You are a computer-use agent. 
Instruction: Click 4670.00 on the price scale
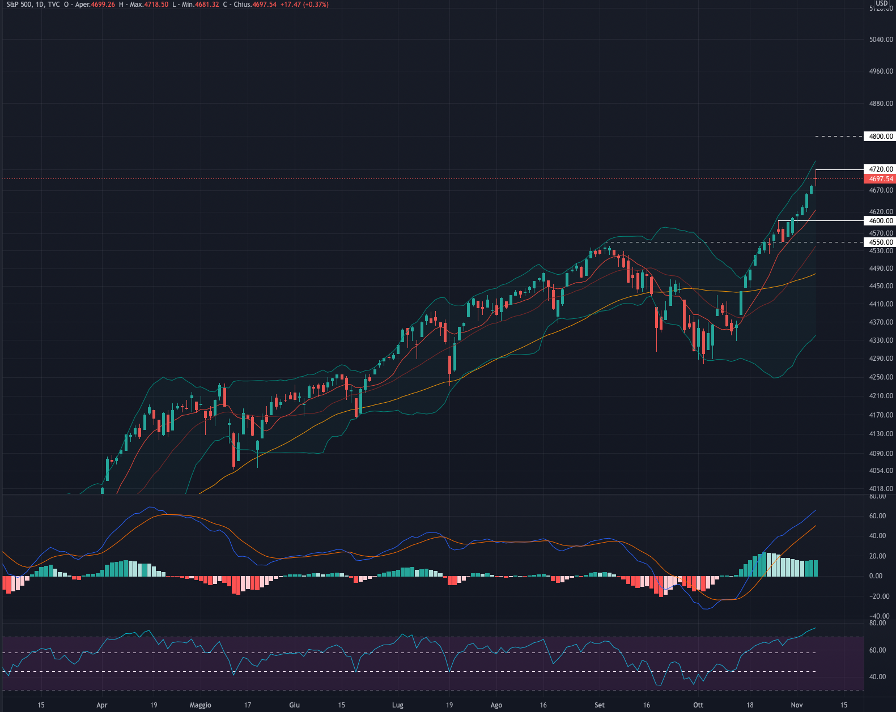[x=881, y=190]
